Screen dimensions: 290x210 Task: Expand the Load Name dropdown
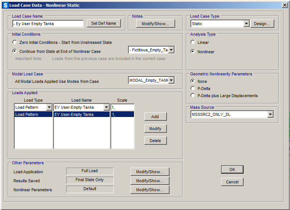(106, 107)
